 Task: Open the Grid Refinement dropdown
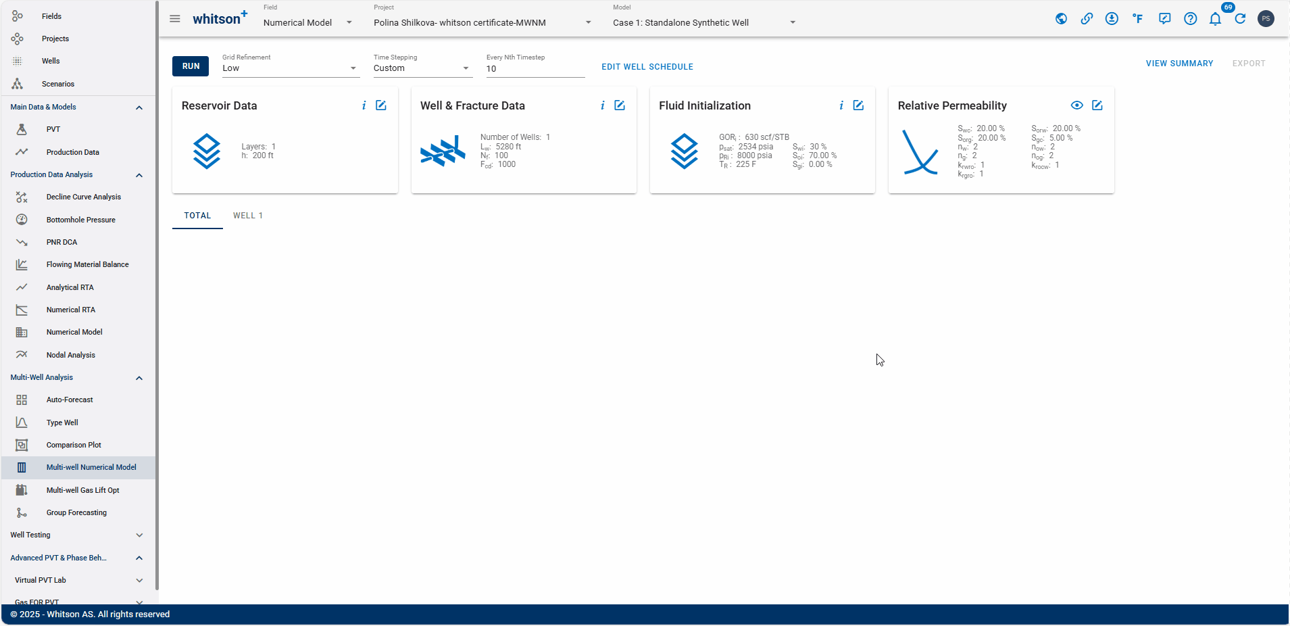(x=291, y=68)
